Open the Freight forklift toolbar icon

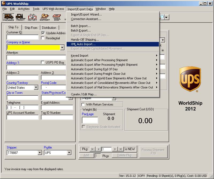click(x=21, y=17)
